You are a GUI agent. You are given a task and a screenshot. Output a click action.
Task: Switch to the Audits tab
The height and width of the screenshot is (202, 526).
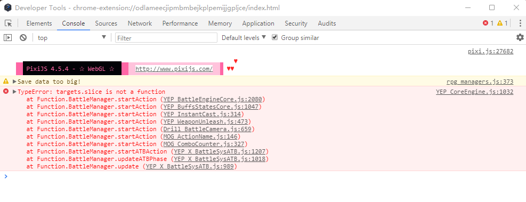tap(327, 23)
